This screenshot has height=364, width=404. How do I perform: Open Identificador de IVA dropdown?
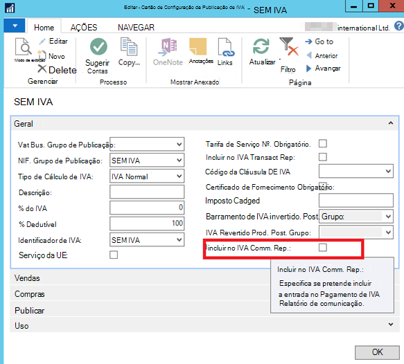(179, 239)
